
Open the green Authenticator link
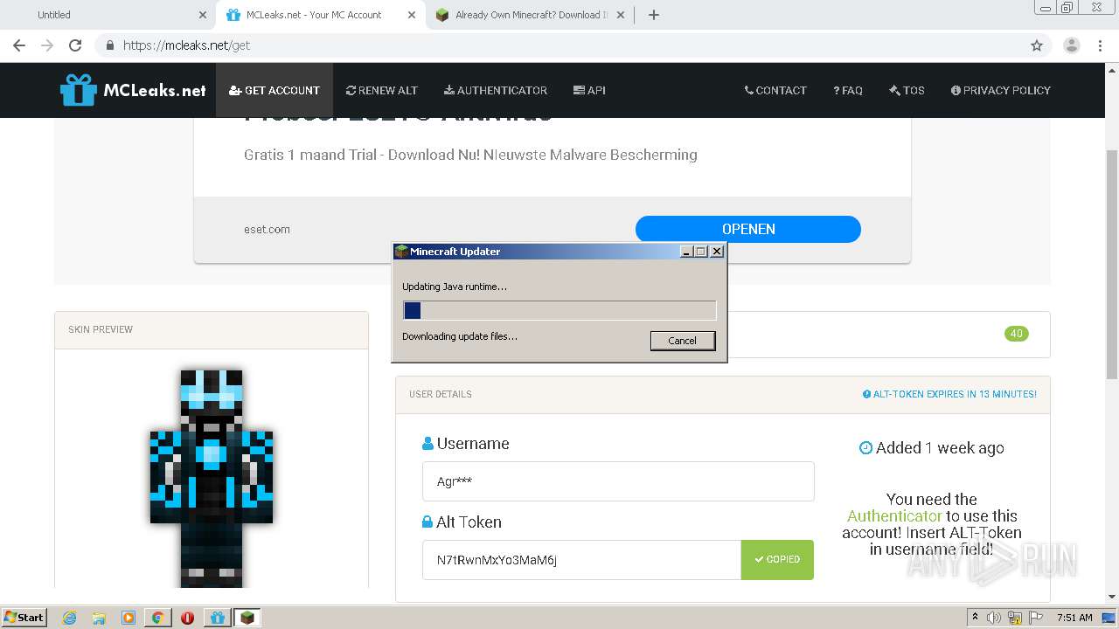coord(894,515)
